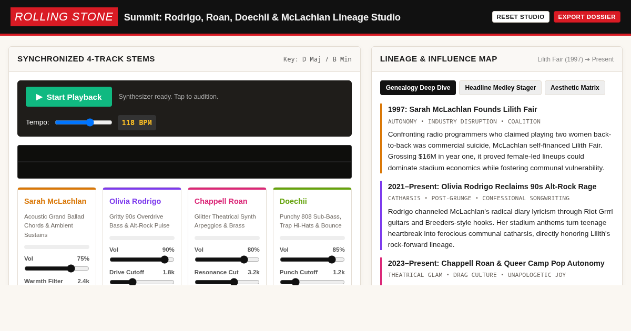This screenshot has width=631, height=331.
Task: Click the 'CATHARSIS • POST-GRUNGE • CONFESSIONAL SONGWRITING' tags
Action: click(x=479, y=199)
